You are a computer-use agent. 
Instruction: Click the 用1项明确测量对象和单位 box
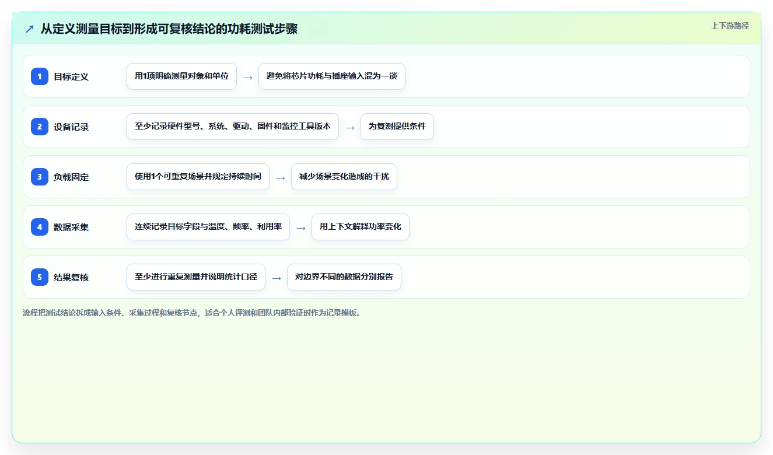pyautogui.click(x=181, y=76)
